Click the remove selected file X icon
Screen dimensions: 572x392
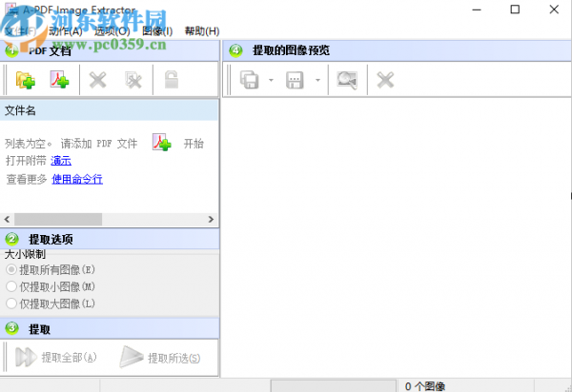click(x=98, y=80)
